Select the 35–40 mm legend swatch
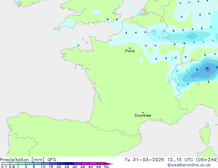Image resolution: width=218 pixels, height=168 pixels. [x=85, y=164]
